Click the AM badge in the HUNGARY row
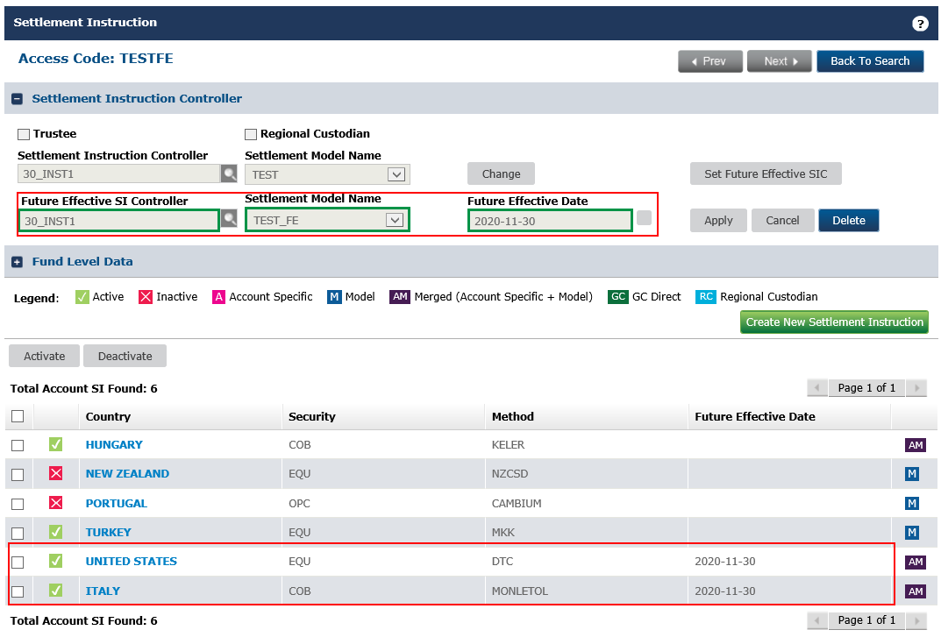Screen dimensions: 941x637 coord(916,445)
